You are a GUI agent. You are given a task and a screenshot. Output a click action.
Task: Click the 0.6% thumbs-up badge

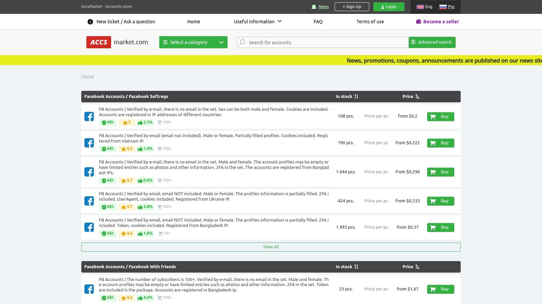click(145, 181)
